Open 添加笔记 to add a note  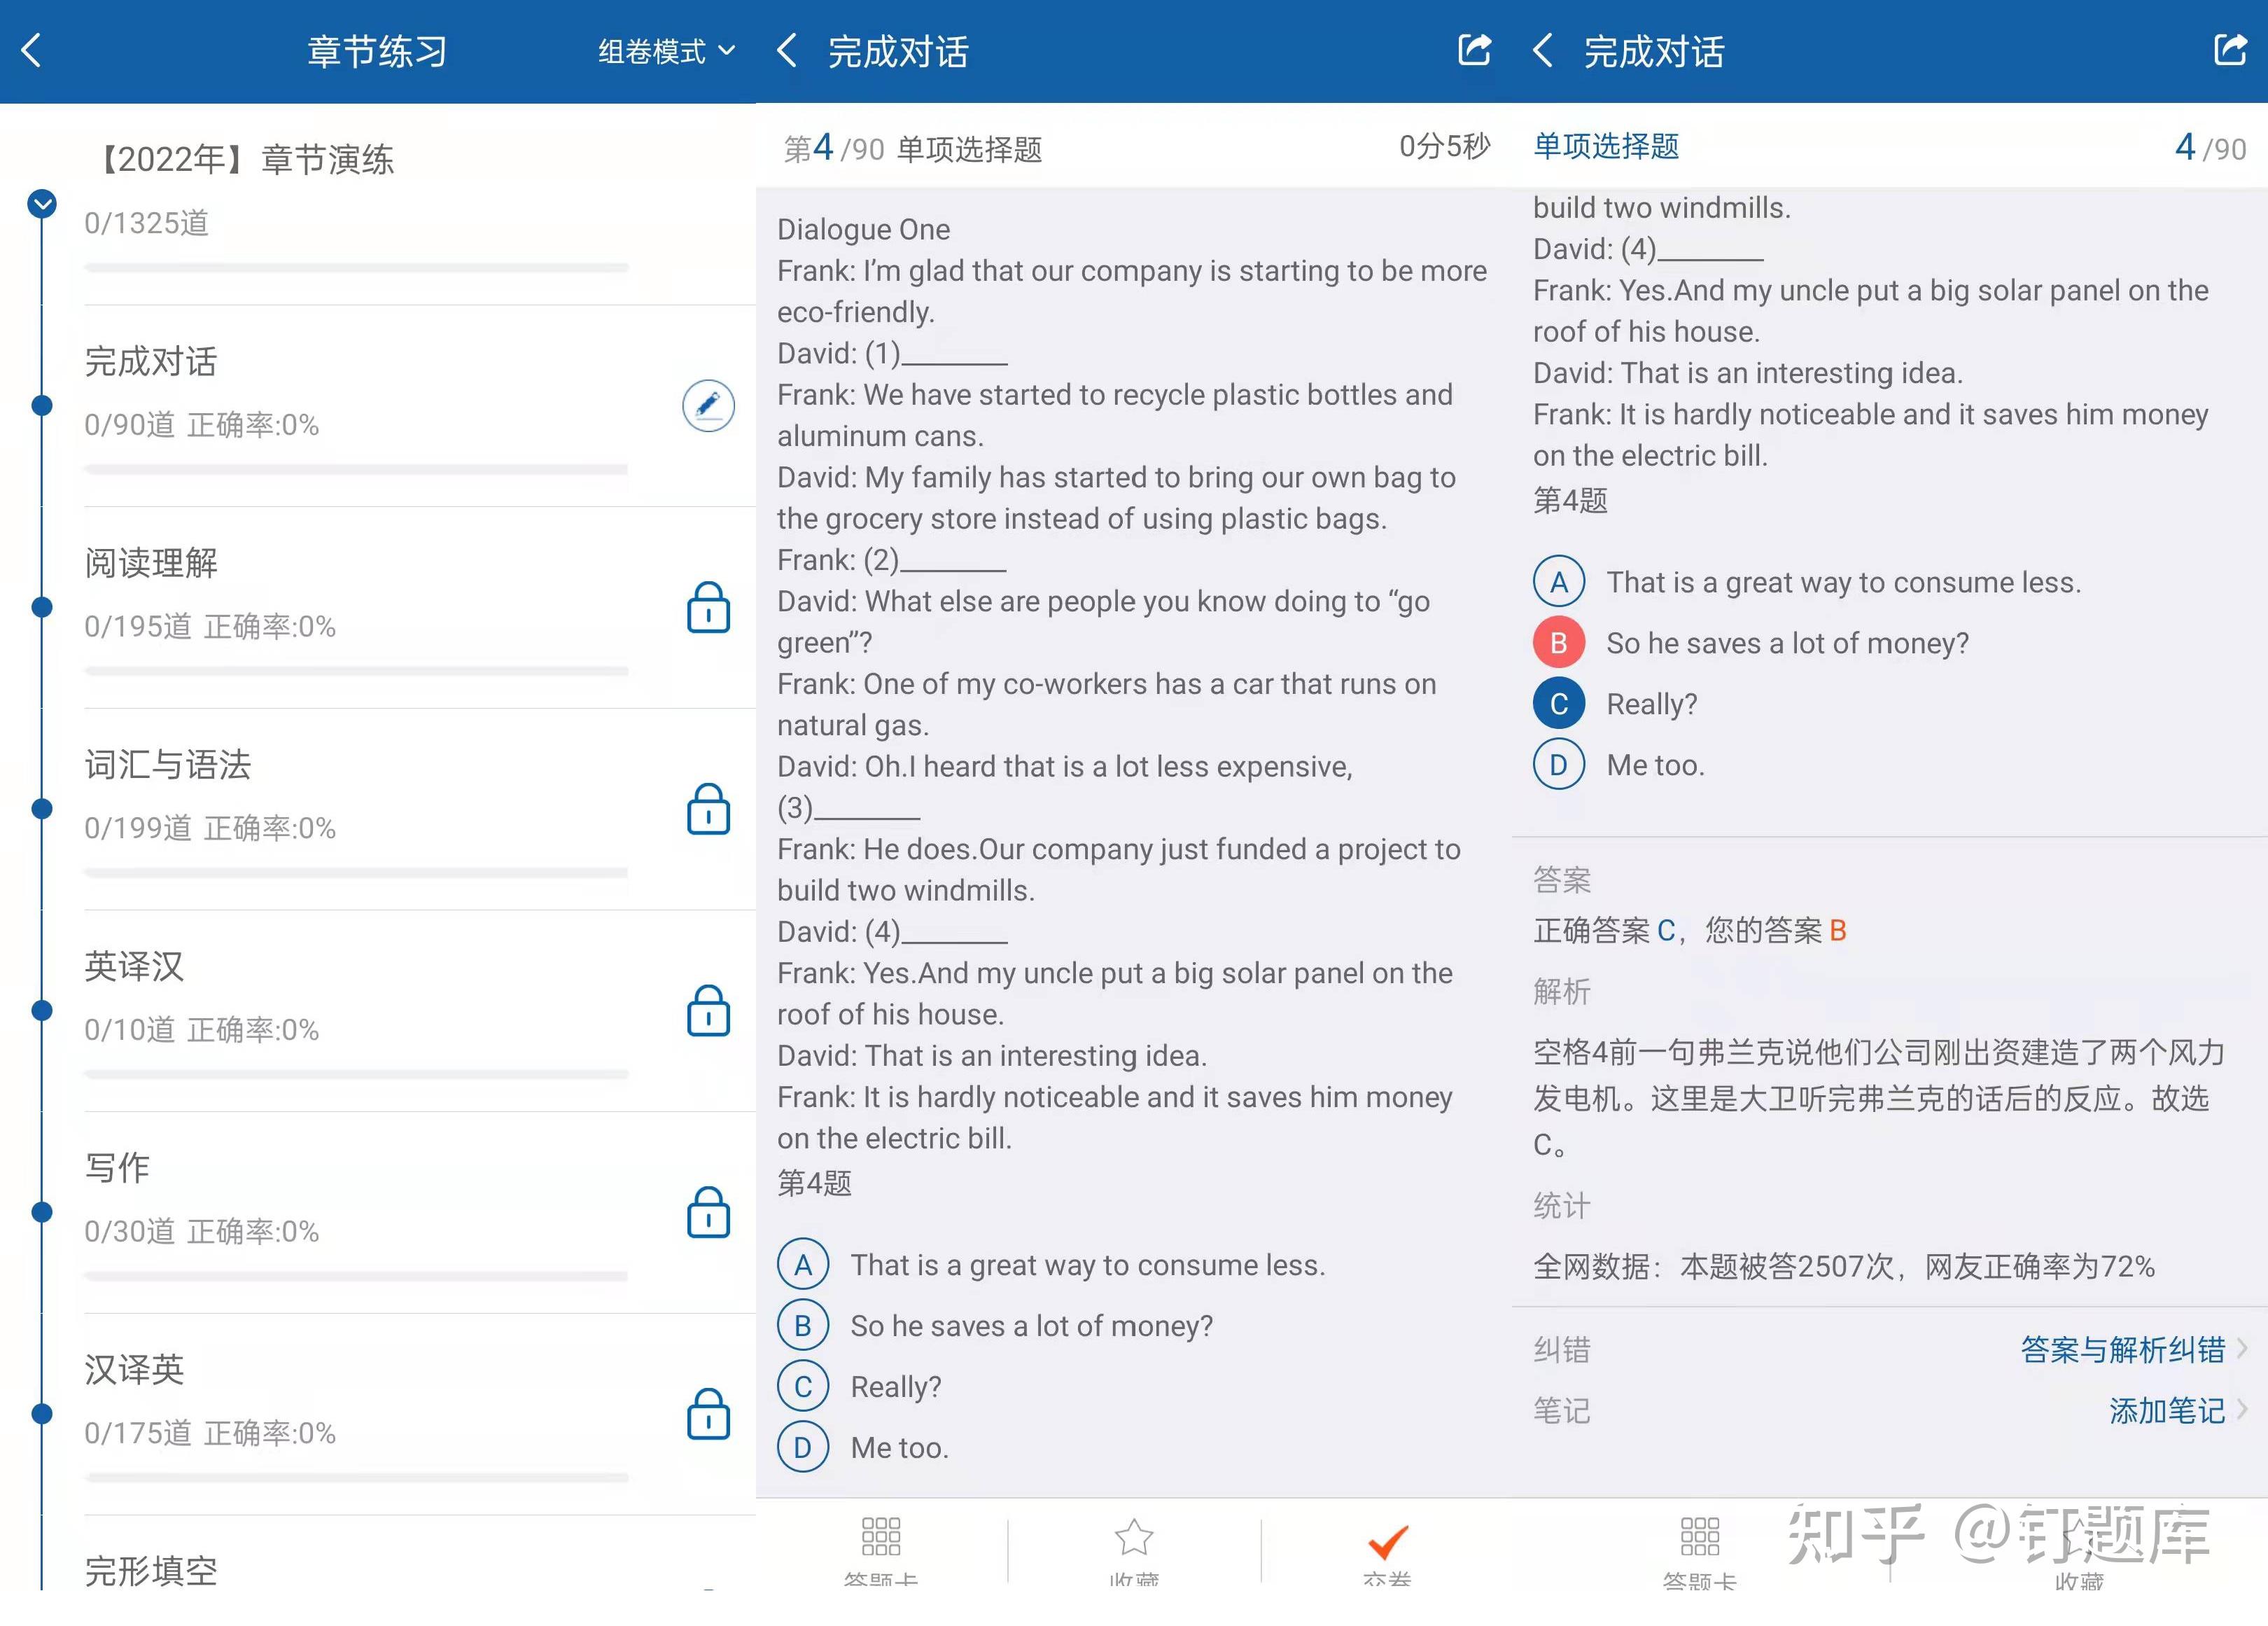[x=2166, y=1411]
